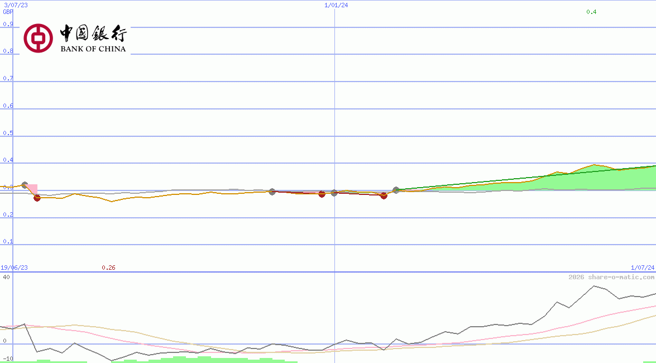Click the GBP currency label
Screen dimensions: 656x363
(x=8, y=12)
